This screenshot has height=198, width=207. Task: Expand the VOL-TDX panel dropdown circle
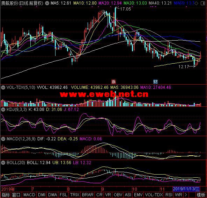(x=3, y=87)
